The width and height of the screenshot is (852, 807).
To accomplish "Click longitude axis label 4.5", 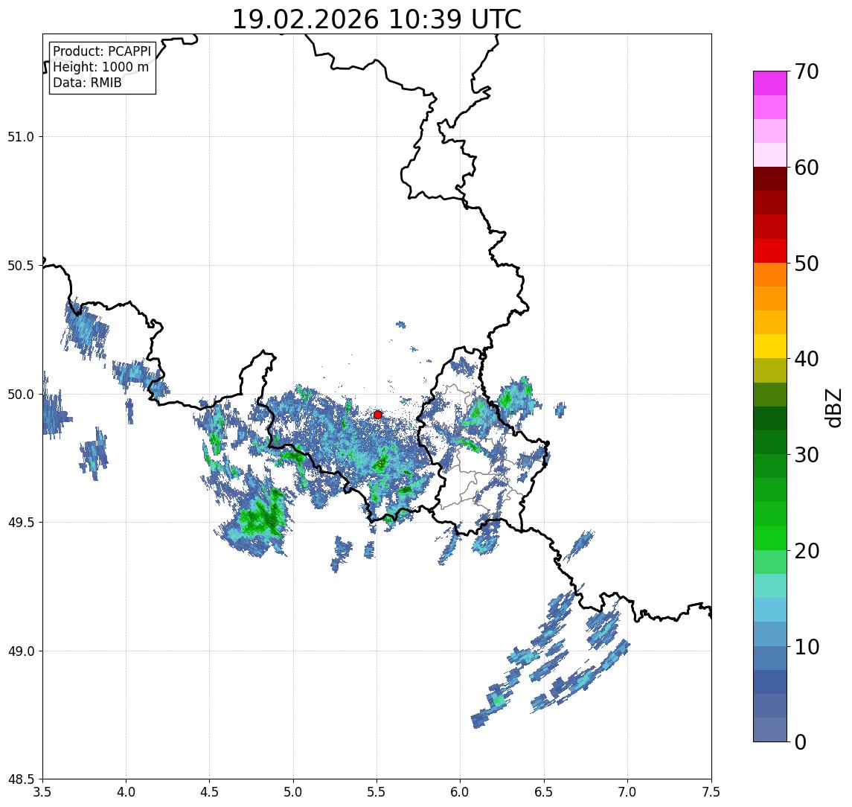I will (x=210, y=791).
